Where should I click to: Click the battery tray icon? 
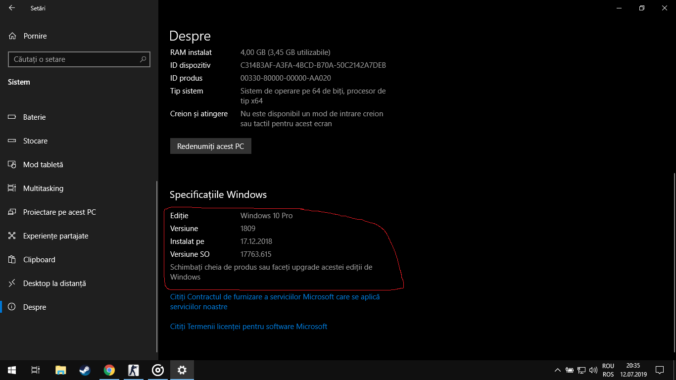(x=570, y=370)
